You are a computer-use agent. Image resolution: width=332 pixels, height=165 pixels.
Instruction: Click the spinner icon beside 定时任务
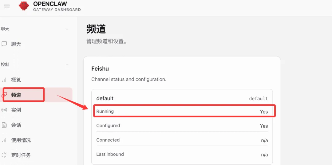click(4, 155)
